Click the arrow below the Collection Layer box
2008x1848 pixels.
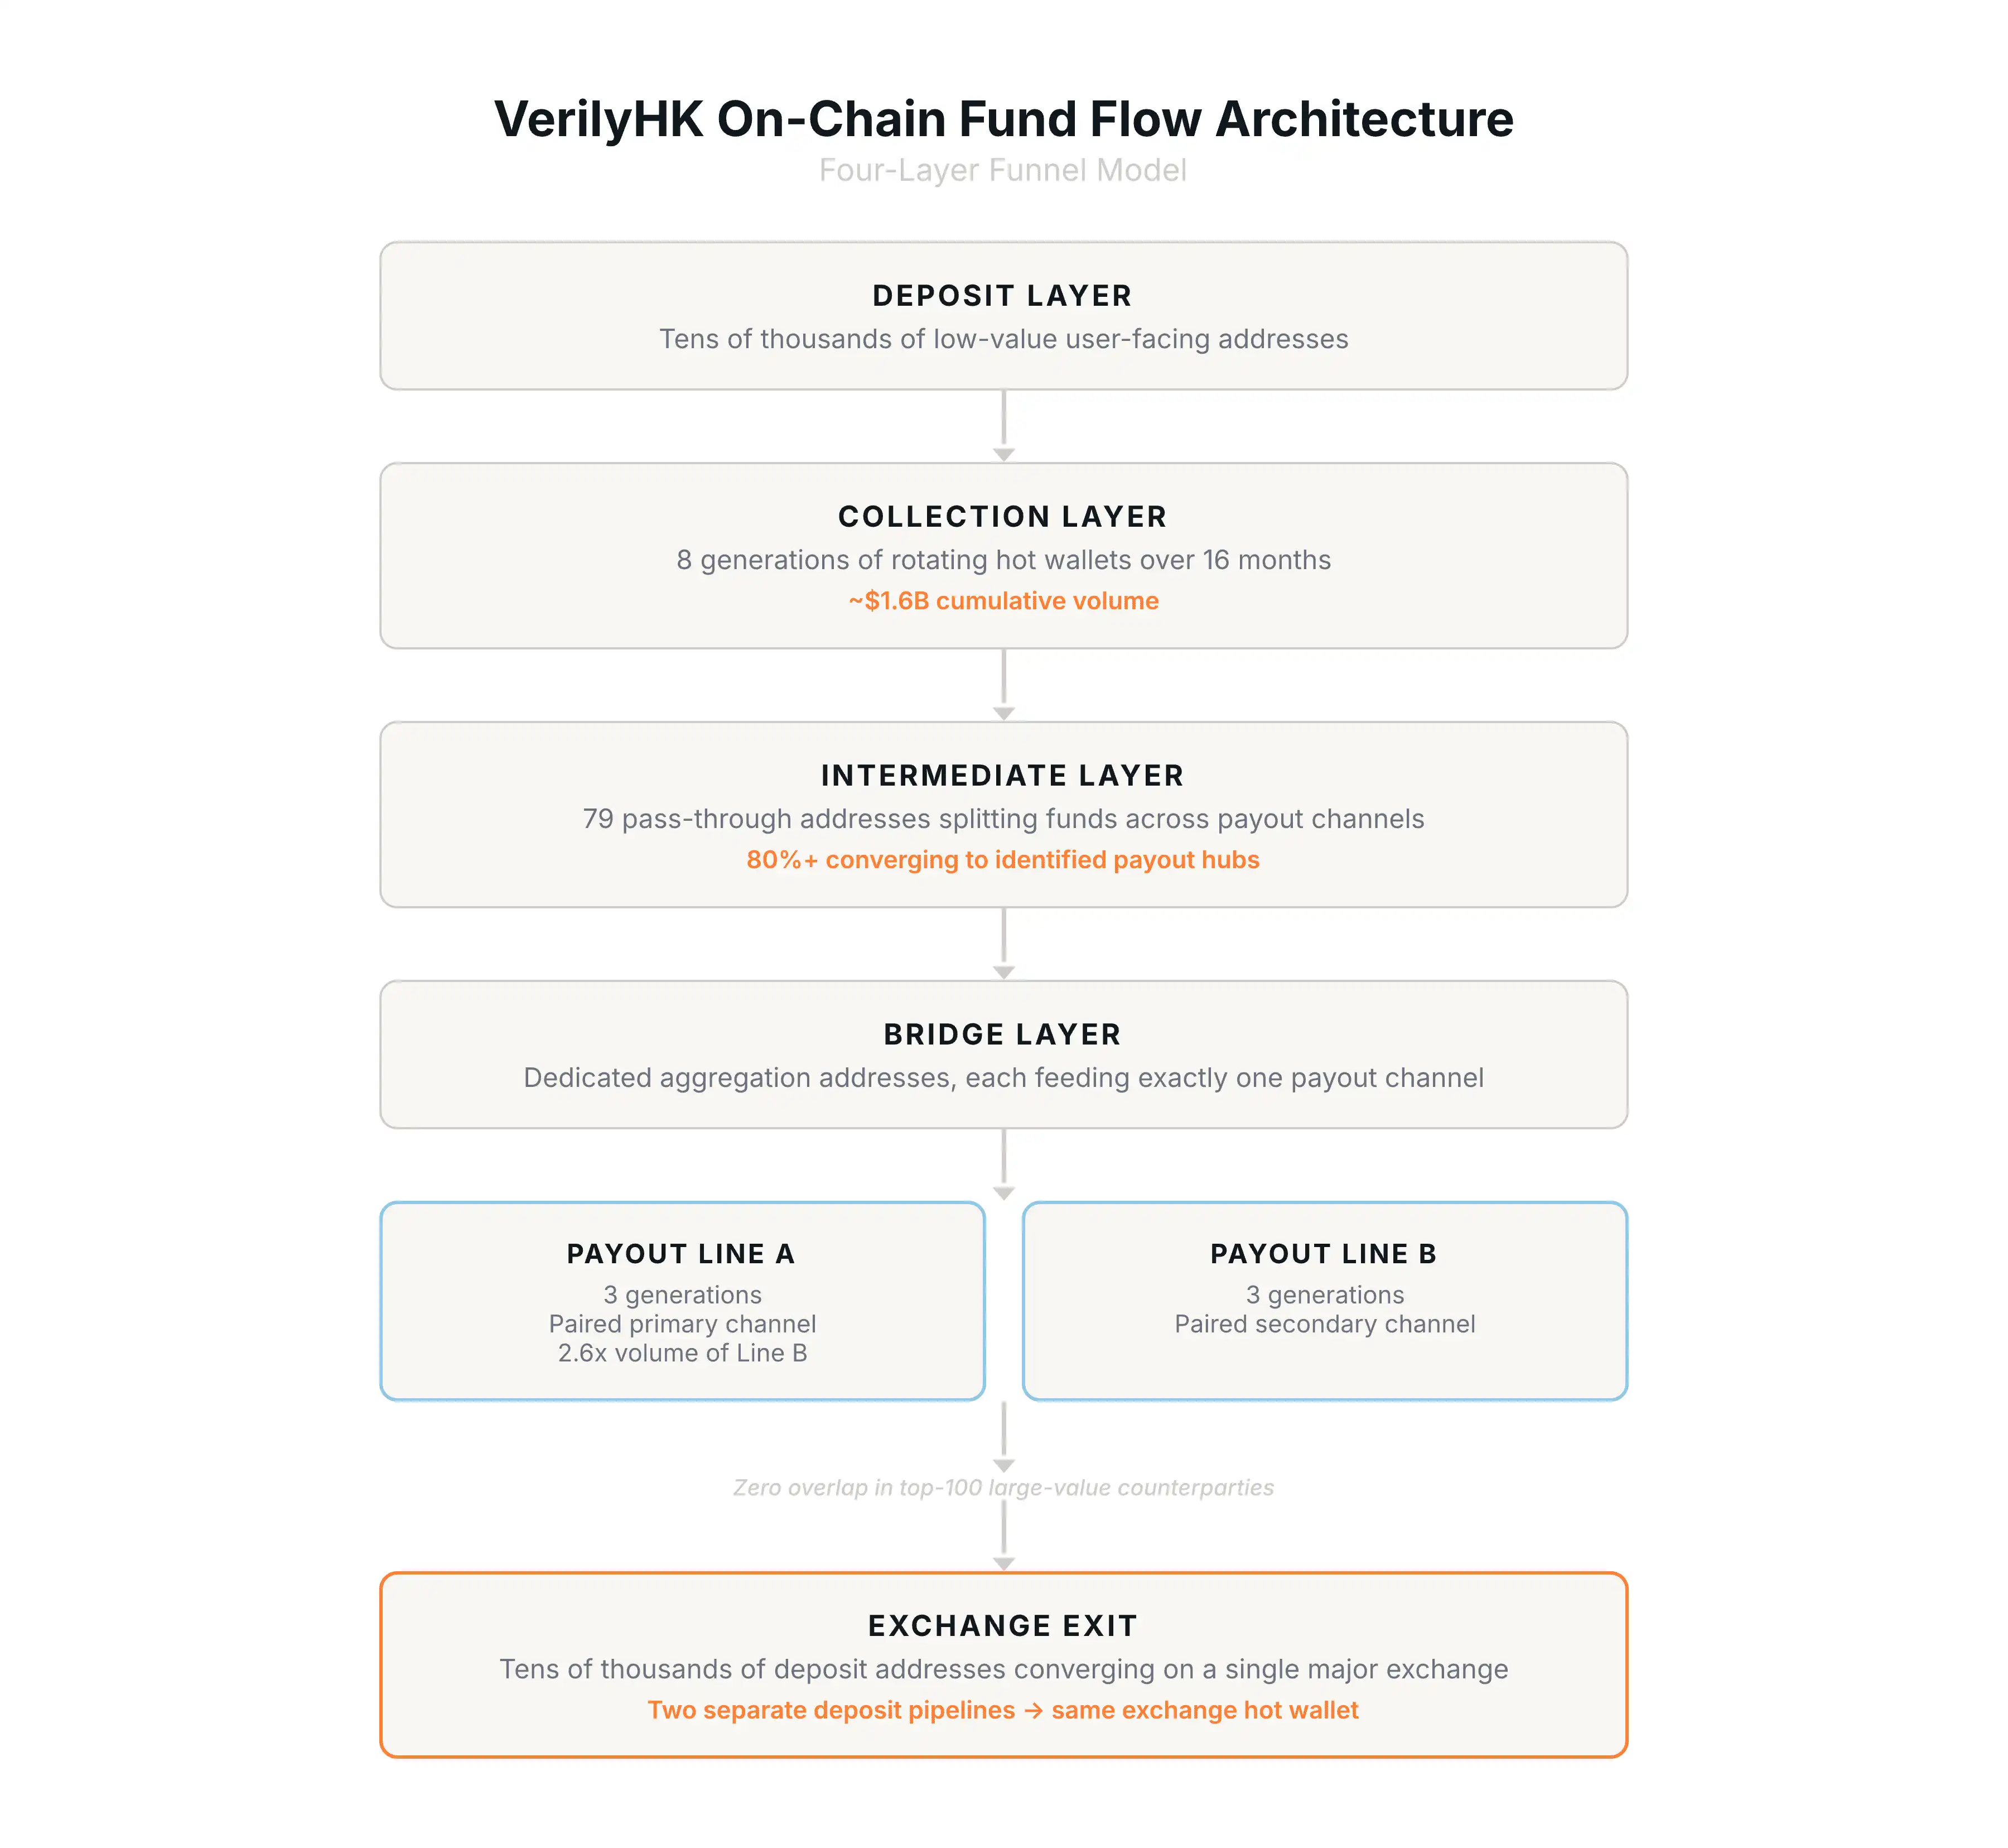coord(1003,685)
